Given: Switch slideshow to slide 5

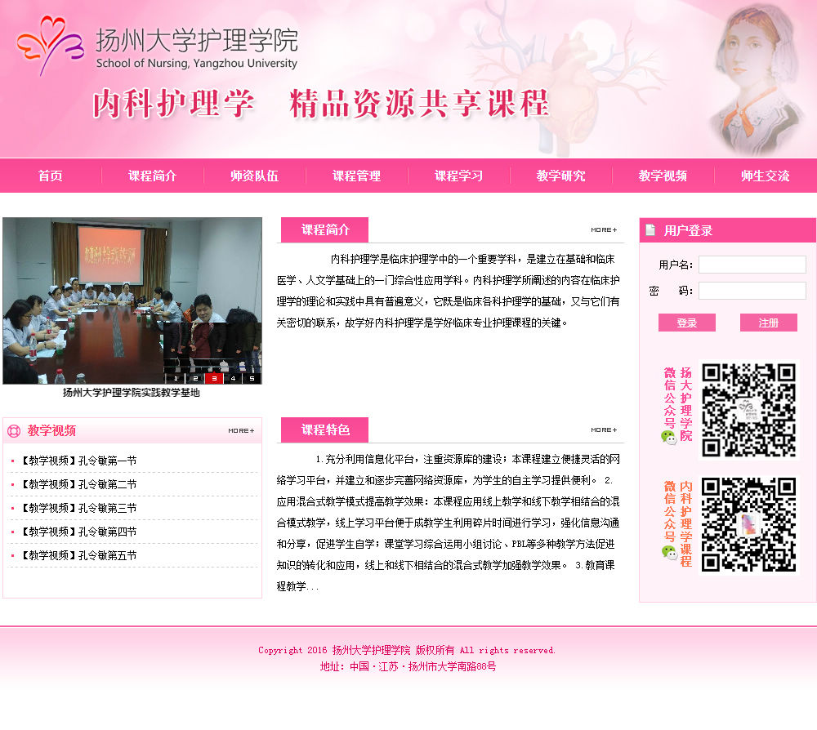Looking at the screenshot, I should point(252,379).
